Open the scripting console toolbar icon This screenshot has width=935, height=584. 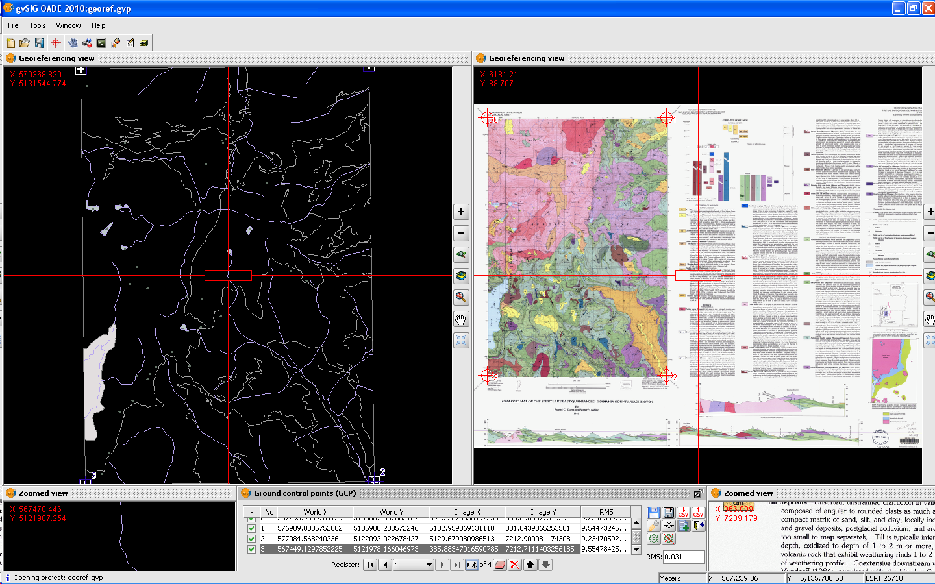click(101, 43)
